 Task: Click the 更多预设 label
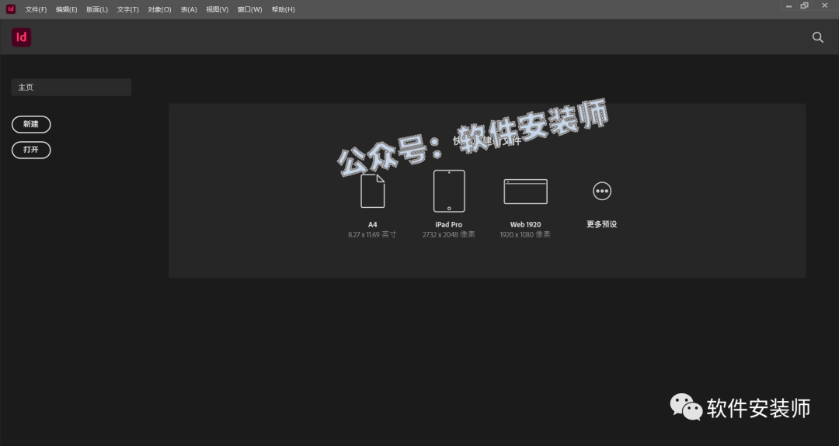(602, 224)
